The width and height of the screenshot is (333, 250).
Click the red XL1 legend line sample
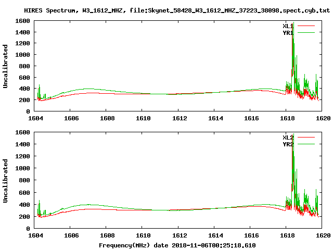306,26
